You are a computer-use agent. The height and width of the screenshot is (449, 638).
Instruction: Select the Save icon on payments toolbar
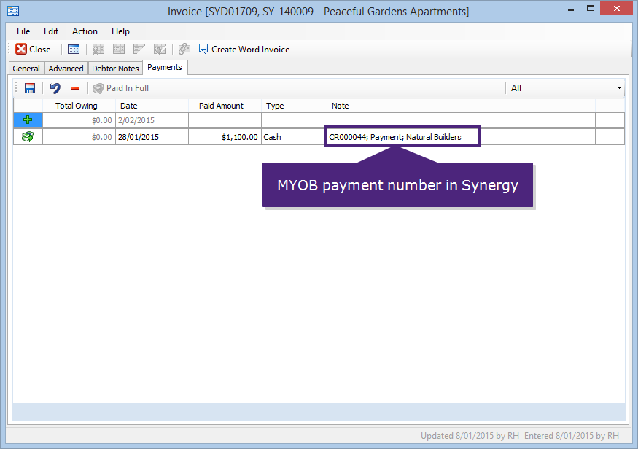click(28, 87)
